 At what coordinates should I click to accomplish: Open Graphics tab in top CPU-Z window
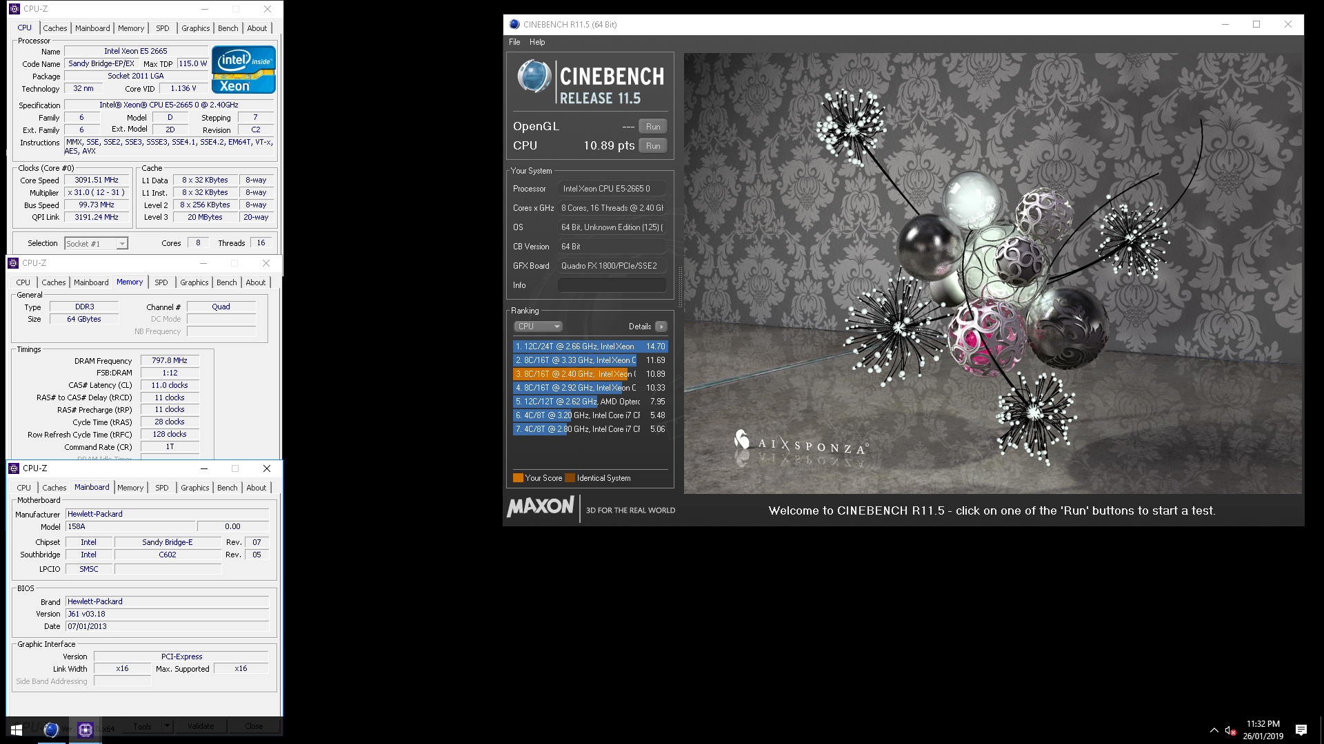[196, 28]
